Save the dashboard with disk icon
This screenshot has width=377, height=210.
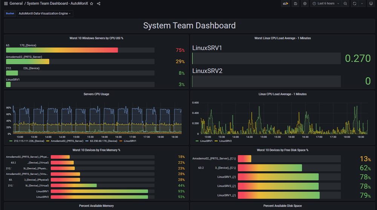point(296,4)
